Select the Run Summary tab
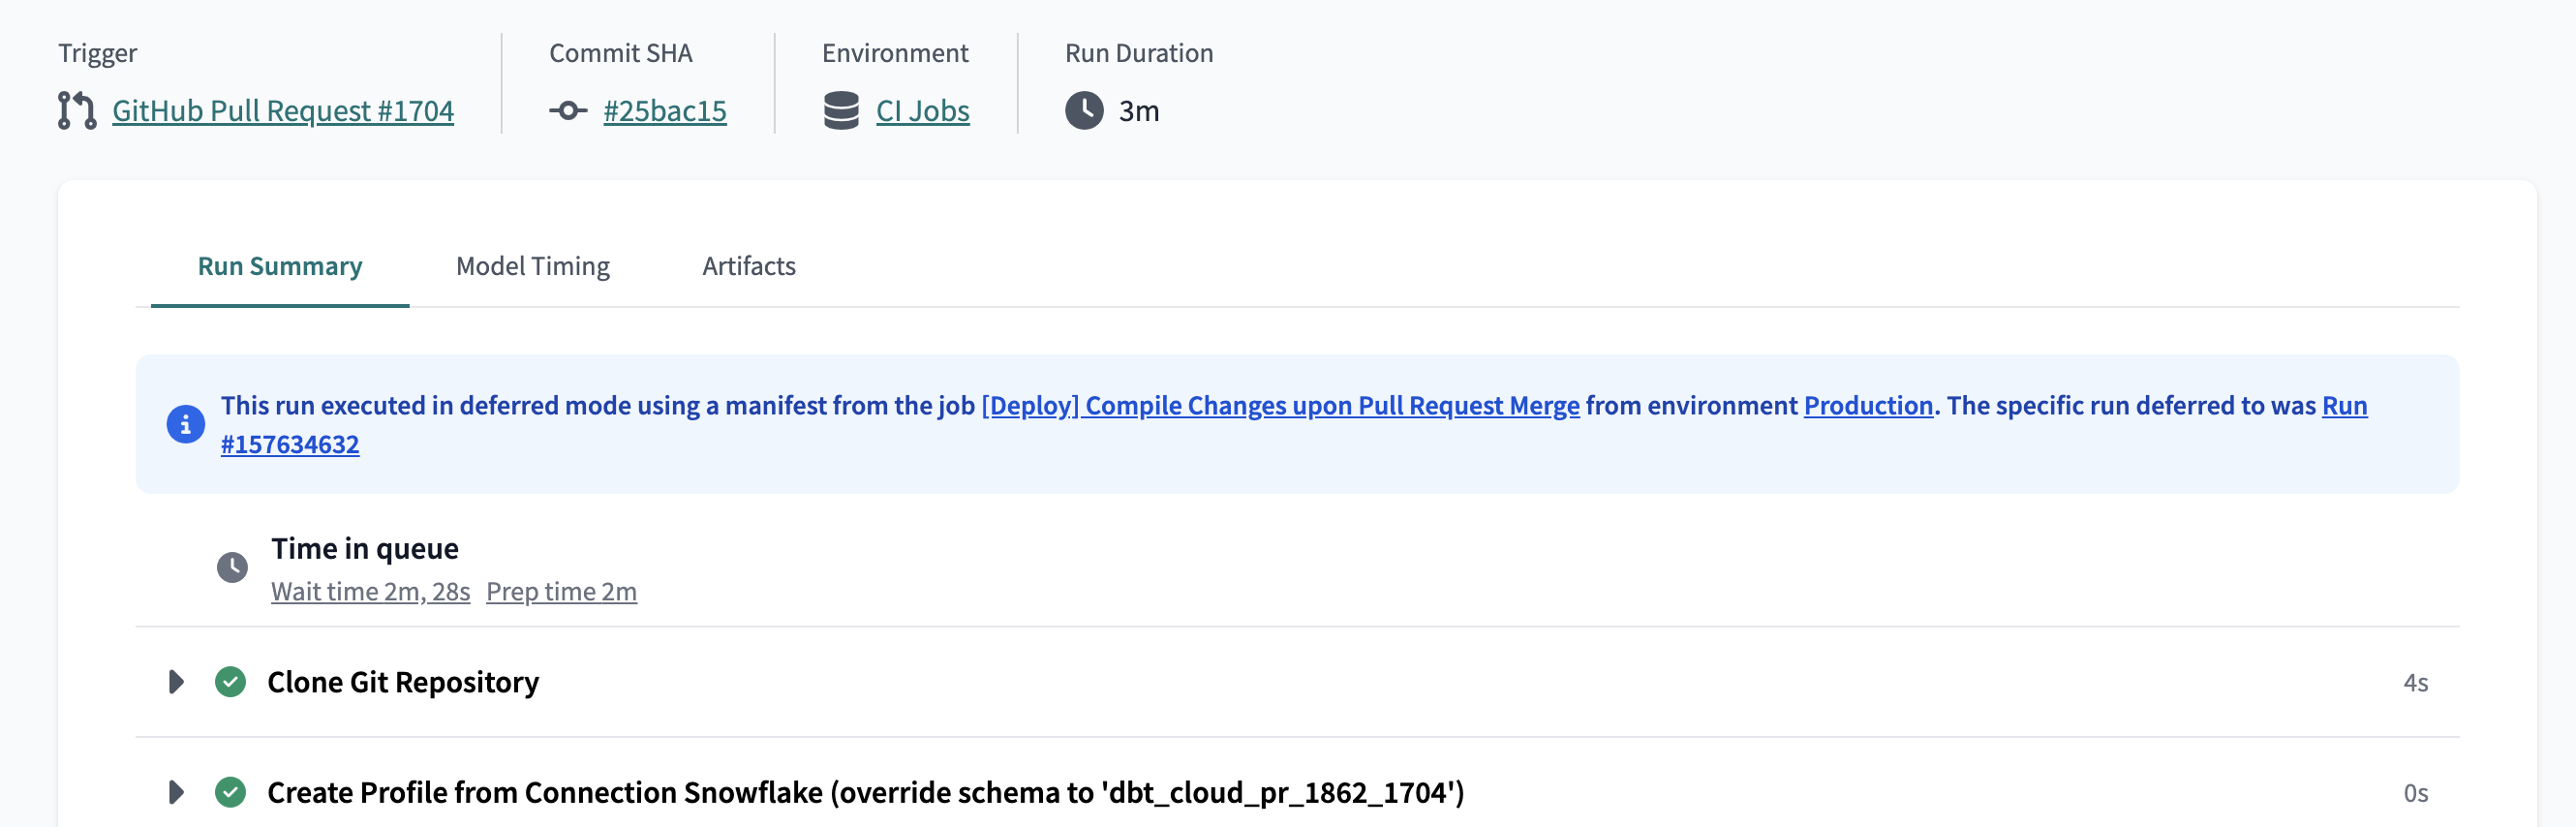2576x827 pixels. 280,266
